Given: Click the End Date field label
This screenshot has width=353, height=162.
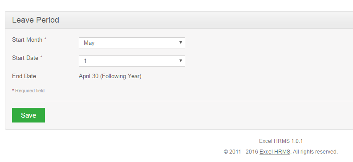Looking at the screenshot, I should [x=24, y=76].
